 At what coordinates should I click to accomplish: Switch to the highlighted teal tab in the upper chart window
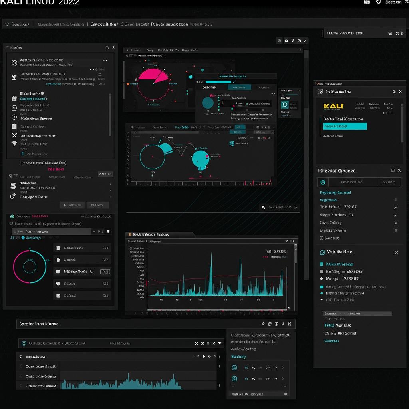[x=239, y=87]
